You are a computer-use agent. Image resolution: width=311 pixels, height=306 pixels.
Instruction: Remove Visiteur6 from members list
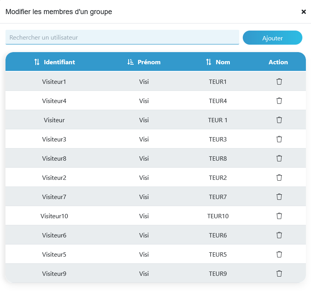(x=279, y=235)
